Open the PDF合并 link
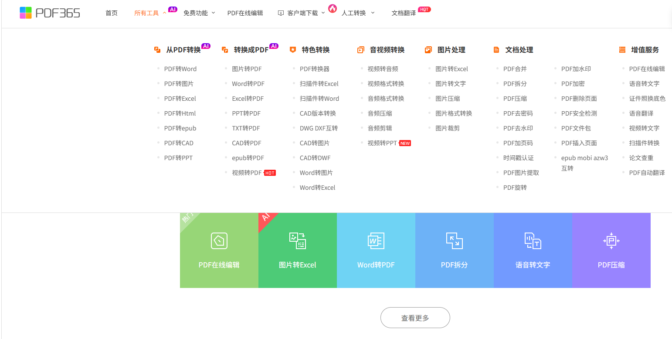Image resolution: width=672 pixels, height=339 pixels. (515, 69)
